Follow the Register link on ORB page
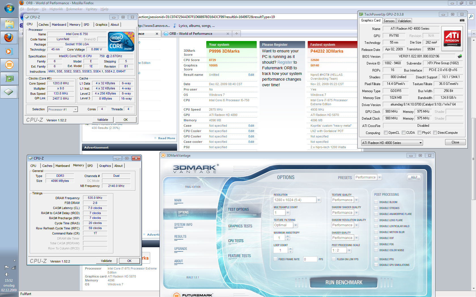This screenshot has height=297, width=476. click(285, 62)
